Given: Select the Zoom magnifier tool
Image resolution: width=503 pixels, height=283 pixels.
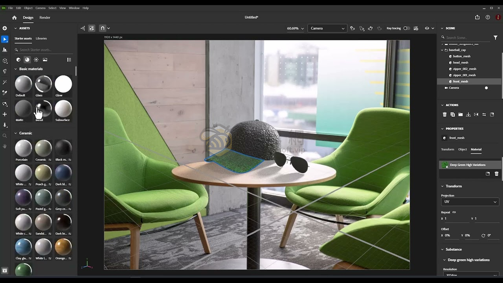Looking at the screenshot, I should 5,136.
